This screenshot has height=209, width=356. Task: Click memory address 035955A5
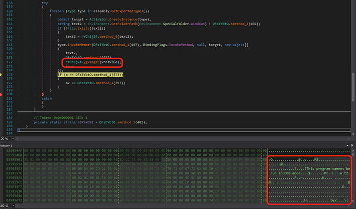pyautogui.click(x=14, y=178)
